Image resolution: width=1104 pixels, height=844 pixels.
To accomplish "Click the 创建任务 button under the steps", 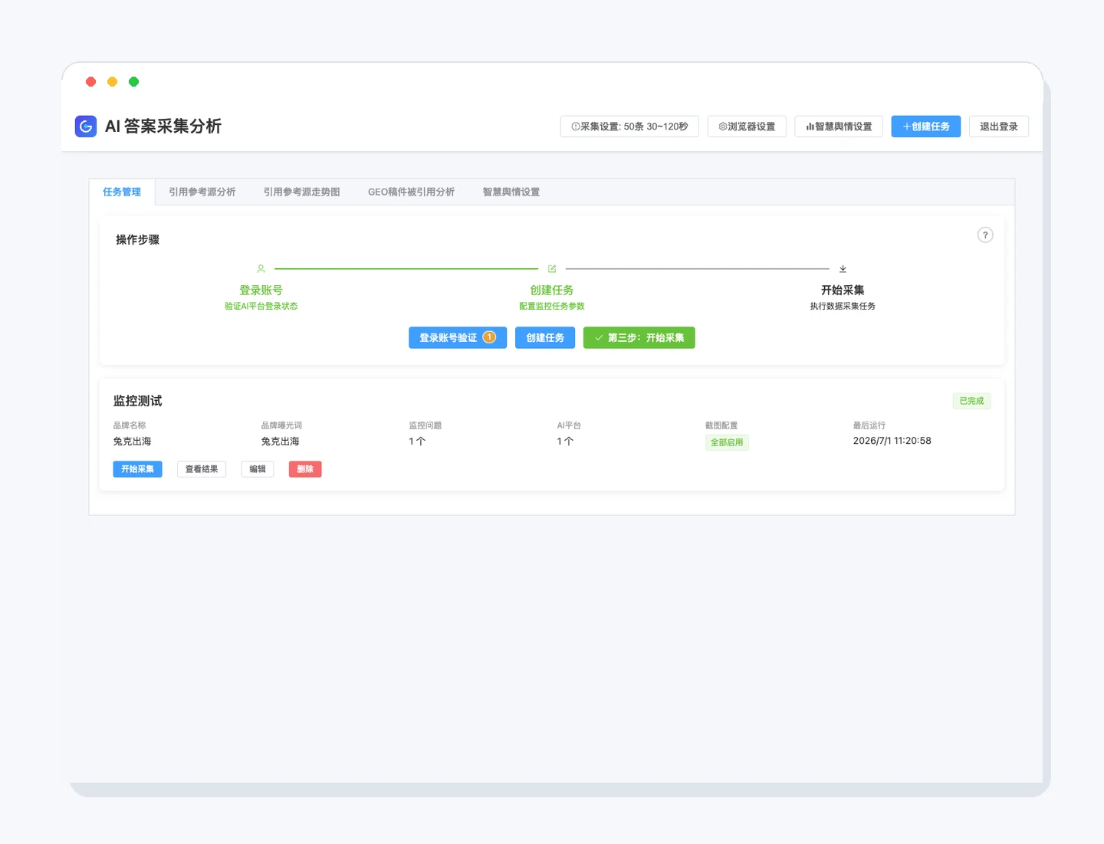I will coord(545,338).
